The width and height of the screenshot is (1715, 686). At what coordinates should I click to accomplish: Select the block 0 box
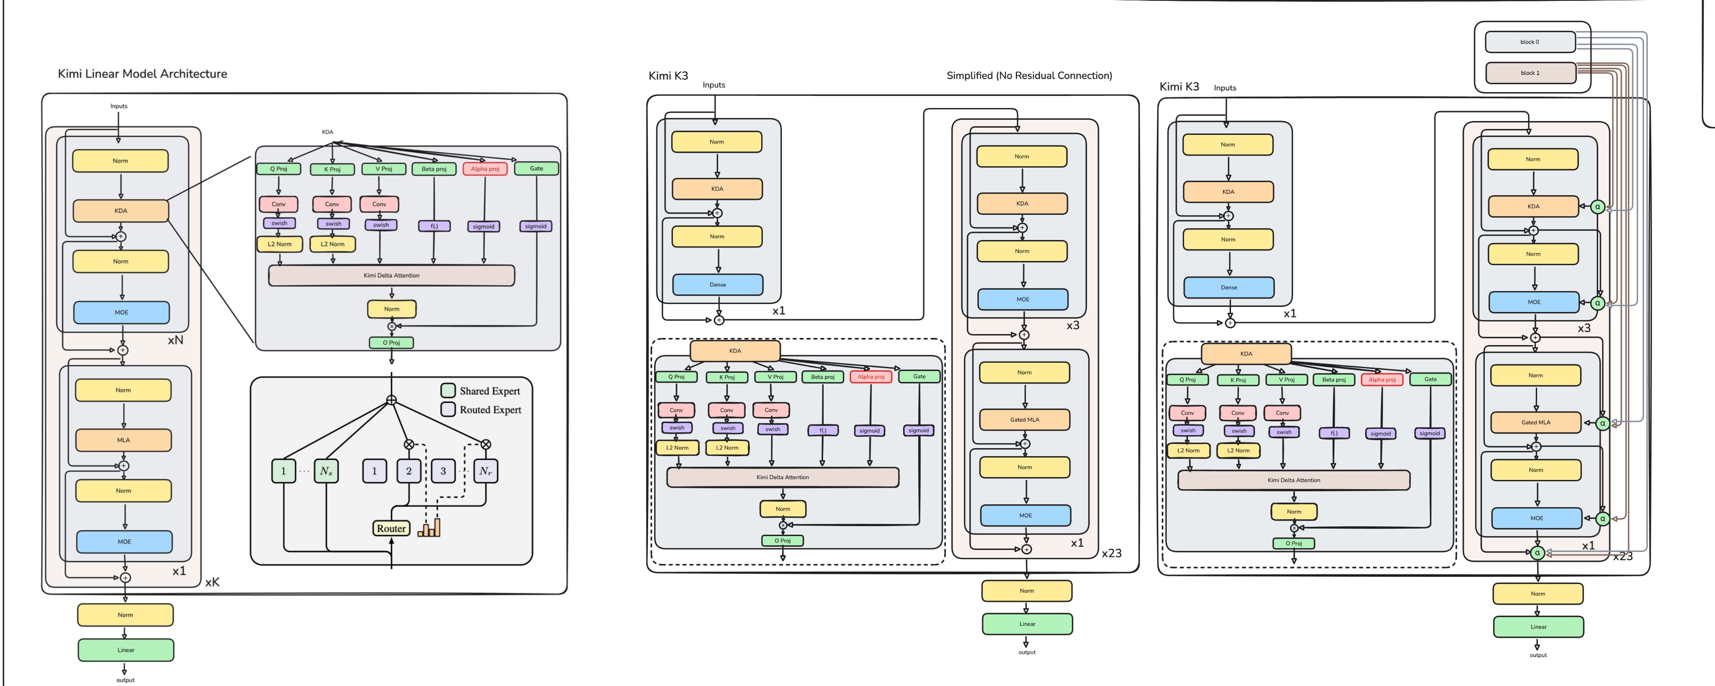(1530, 42)
